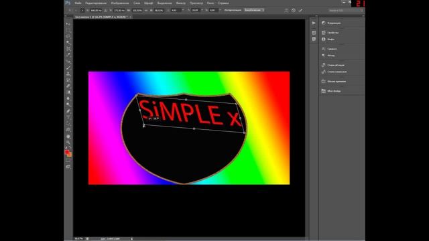Open the Слои menu
The height and width of the screenshot is (241, 429).
(x=137, y=3)
